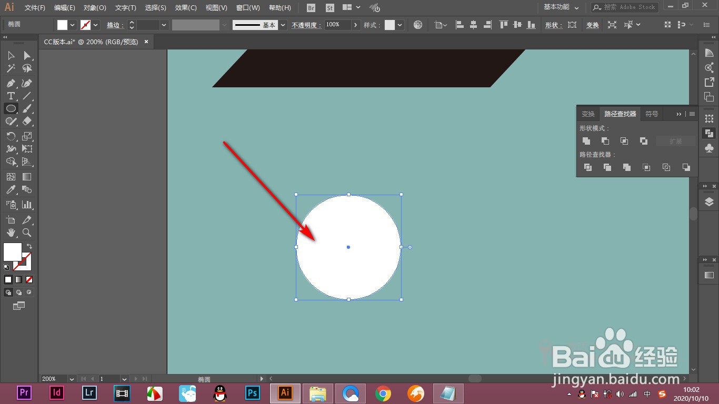Click Intersect shape mode in Pathfinder

624,141
